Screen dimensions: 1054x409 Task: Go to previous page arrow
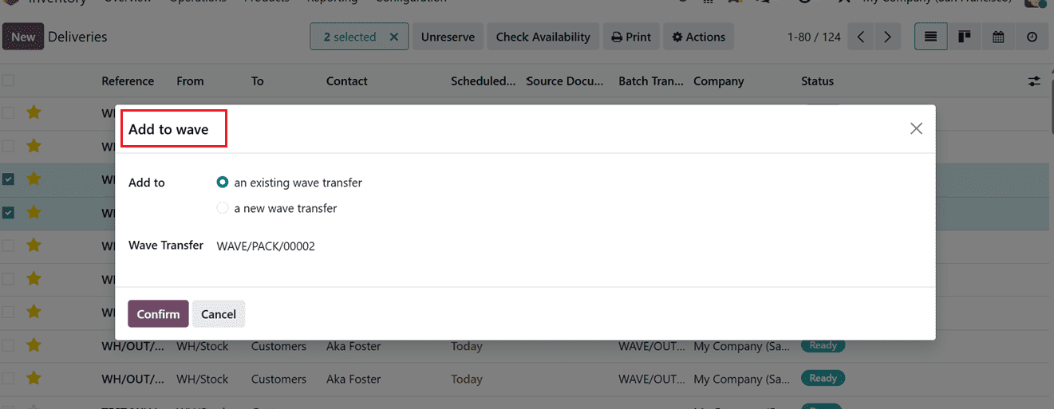tap(861, 37)
